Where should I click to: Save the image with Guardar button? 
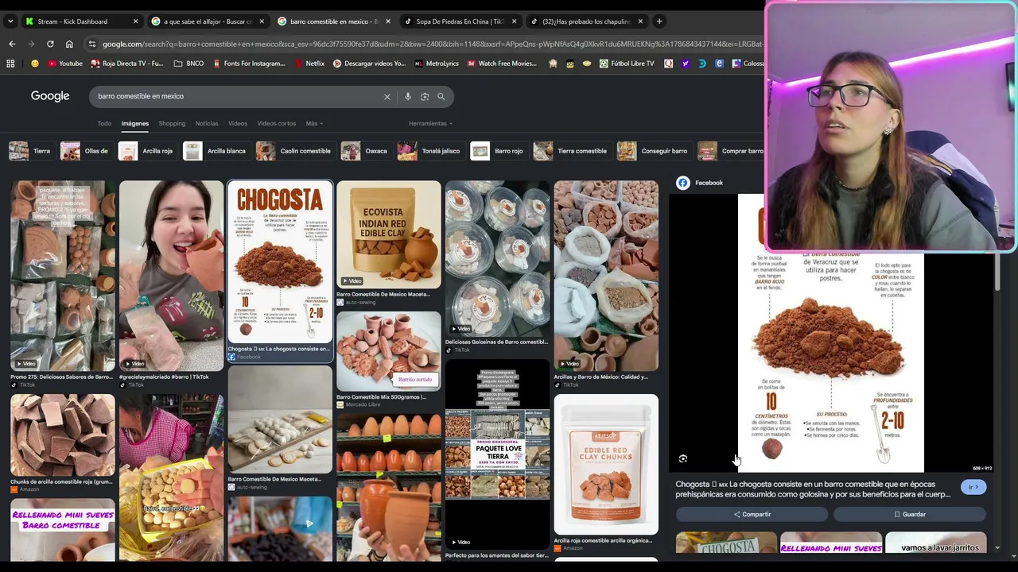pos(910,514)
